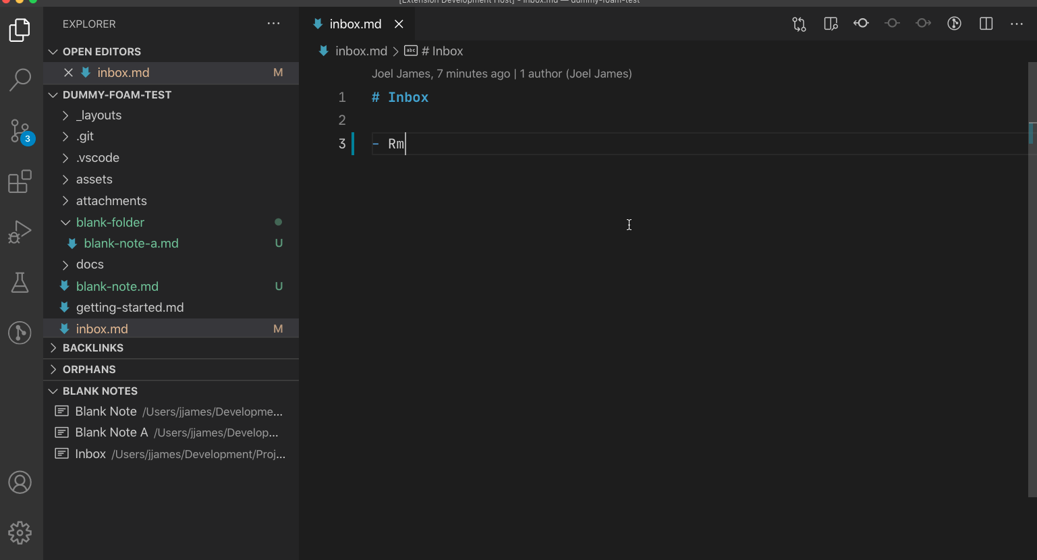
Task: Expand the assets folder
Action: [x=171, y=179]
